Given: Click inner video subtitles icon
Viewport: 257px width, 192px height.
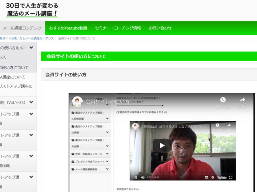Looking at the screenshot, I should pos(206,177).
